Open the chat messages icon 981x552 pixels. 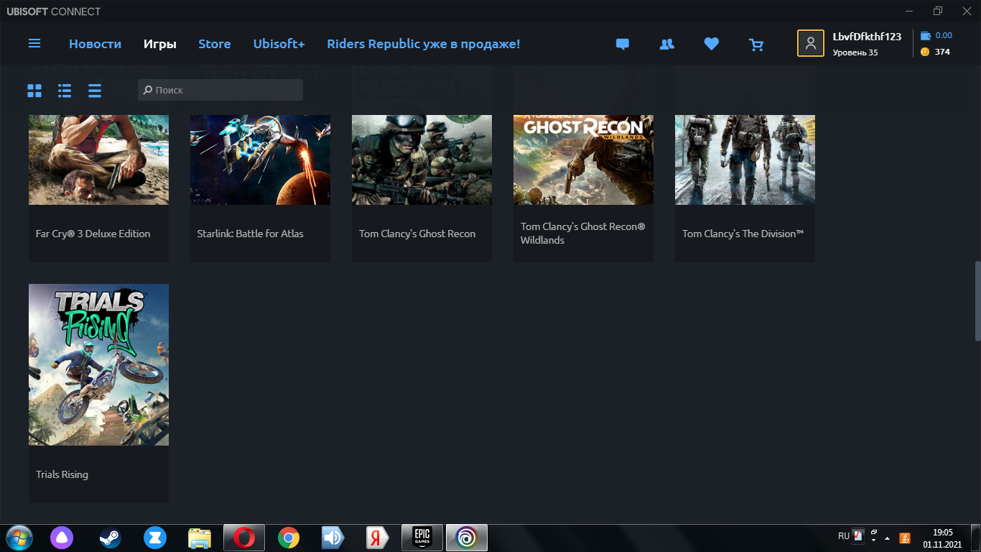[623, 45]
